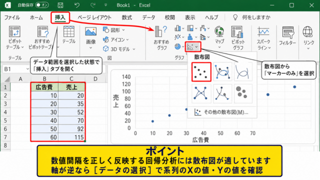The height and width of the screenshot is (180, 320).
Task: Click the cell containing 92
Action: (71, 129)
